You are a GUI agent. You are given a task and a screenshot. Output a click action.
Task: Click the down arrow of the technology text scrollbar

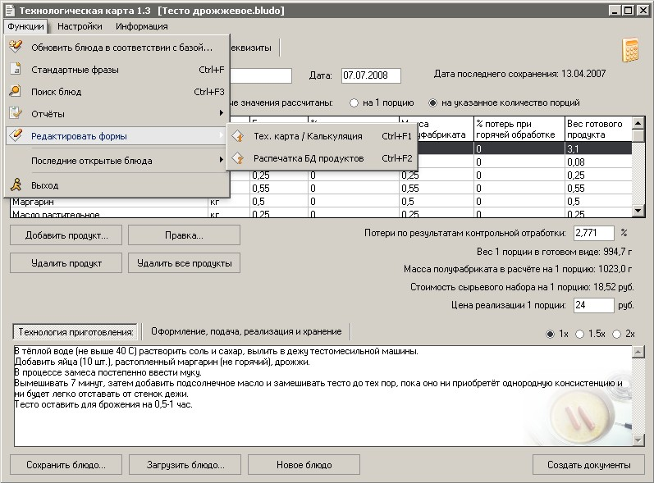click(x=638, y=440)
